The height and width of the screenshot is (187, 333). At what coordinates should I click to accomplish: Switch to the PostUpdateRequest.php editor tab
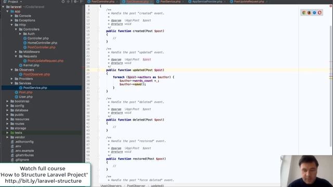(x=249, y=2)
